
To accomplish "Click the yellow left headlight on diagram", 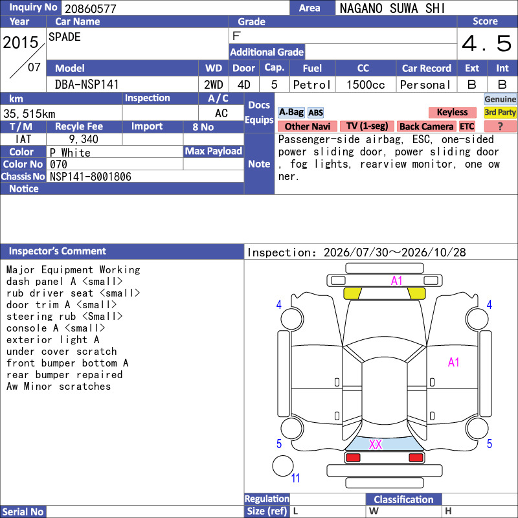I will pos(352,293).
